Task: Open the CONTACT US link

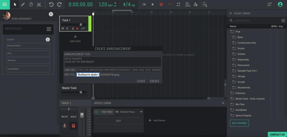Action: [277, 134]
